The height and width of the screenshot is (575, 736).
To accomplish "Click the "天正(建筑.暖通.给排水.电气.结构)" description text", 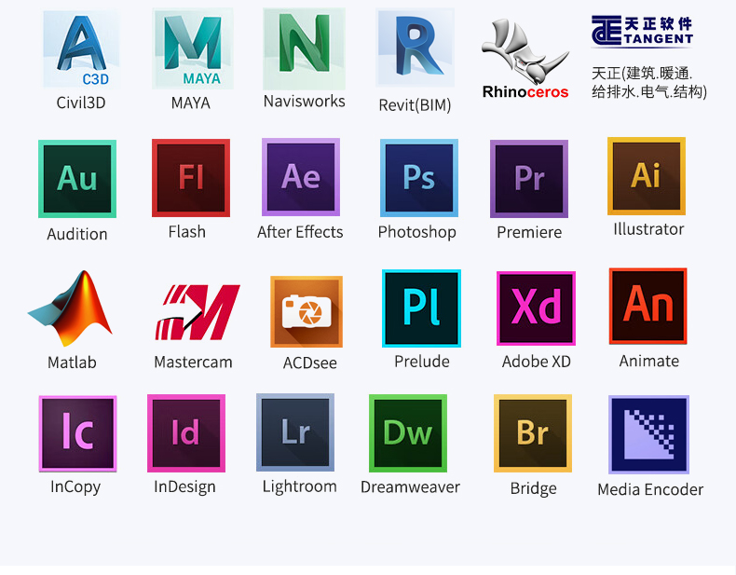I will [x=649, y=83].
